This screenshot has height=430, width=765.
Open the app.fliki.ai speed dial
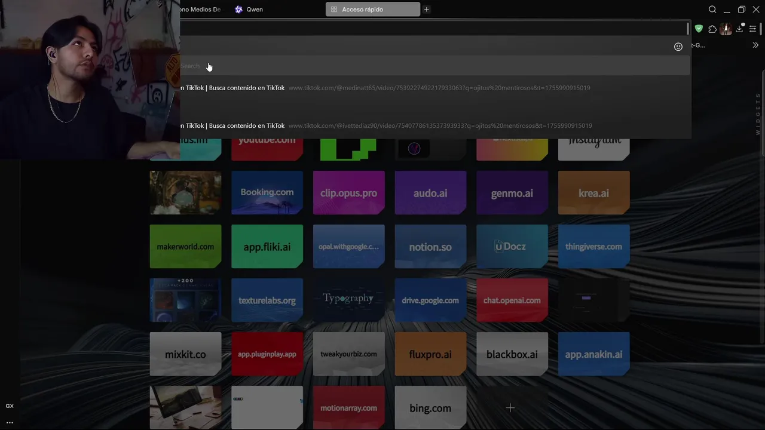point(267,246)
